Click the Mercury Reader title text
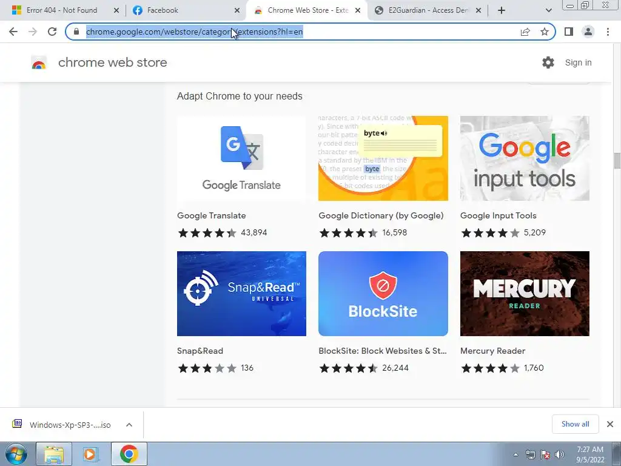The width and height of the screenshot is (621, 466). point(492,351)
